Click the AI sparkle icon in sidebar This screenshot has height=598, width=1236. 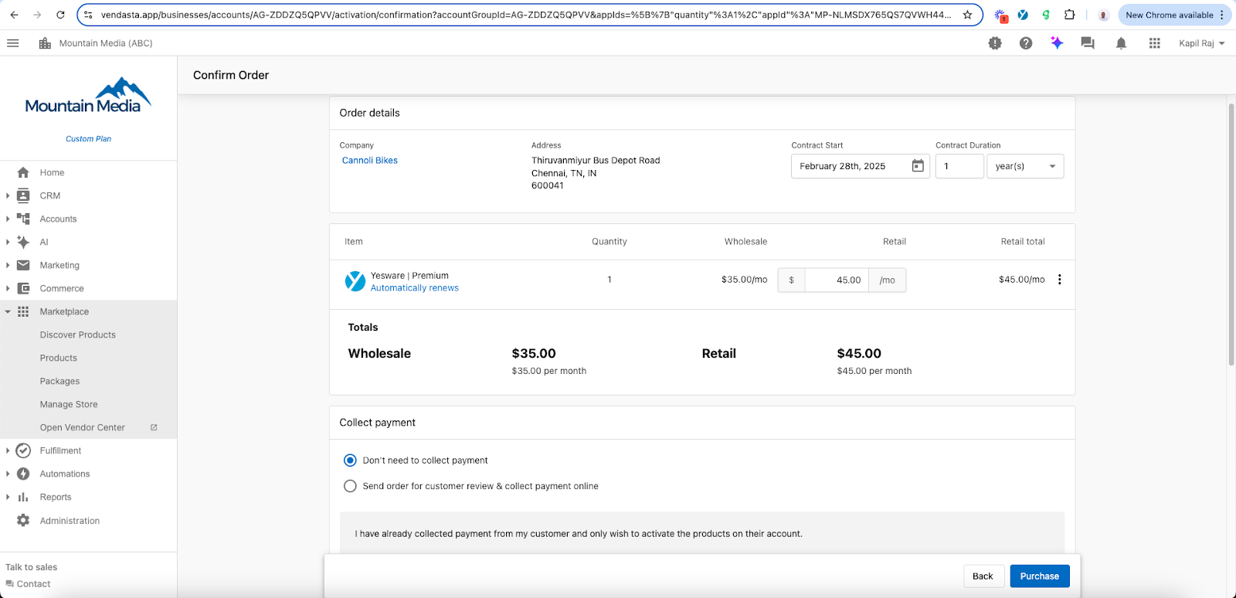23,242
